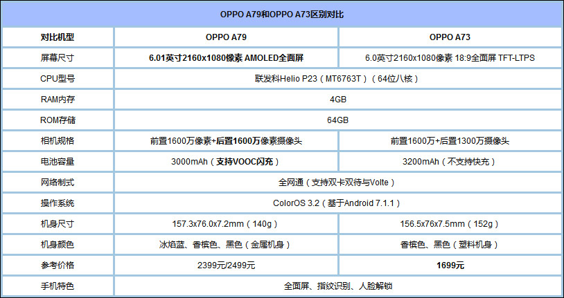The height and width of the screenshot is (298, 564).
Task: Select the 'ROM存储' row label
Action: coord(58,120)
